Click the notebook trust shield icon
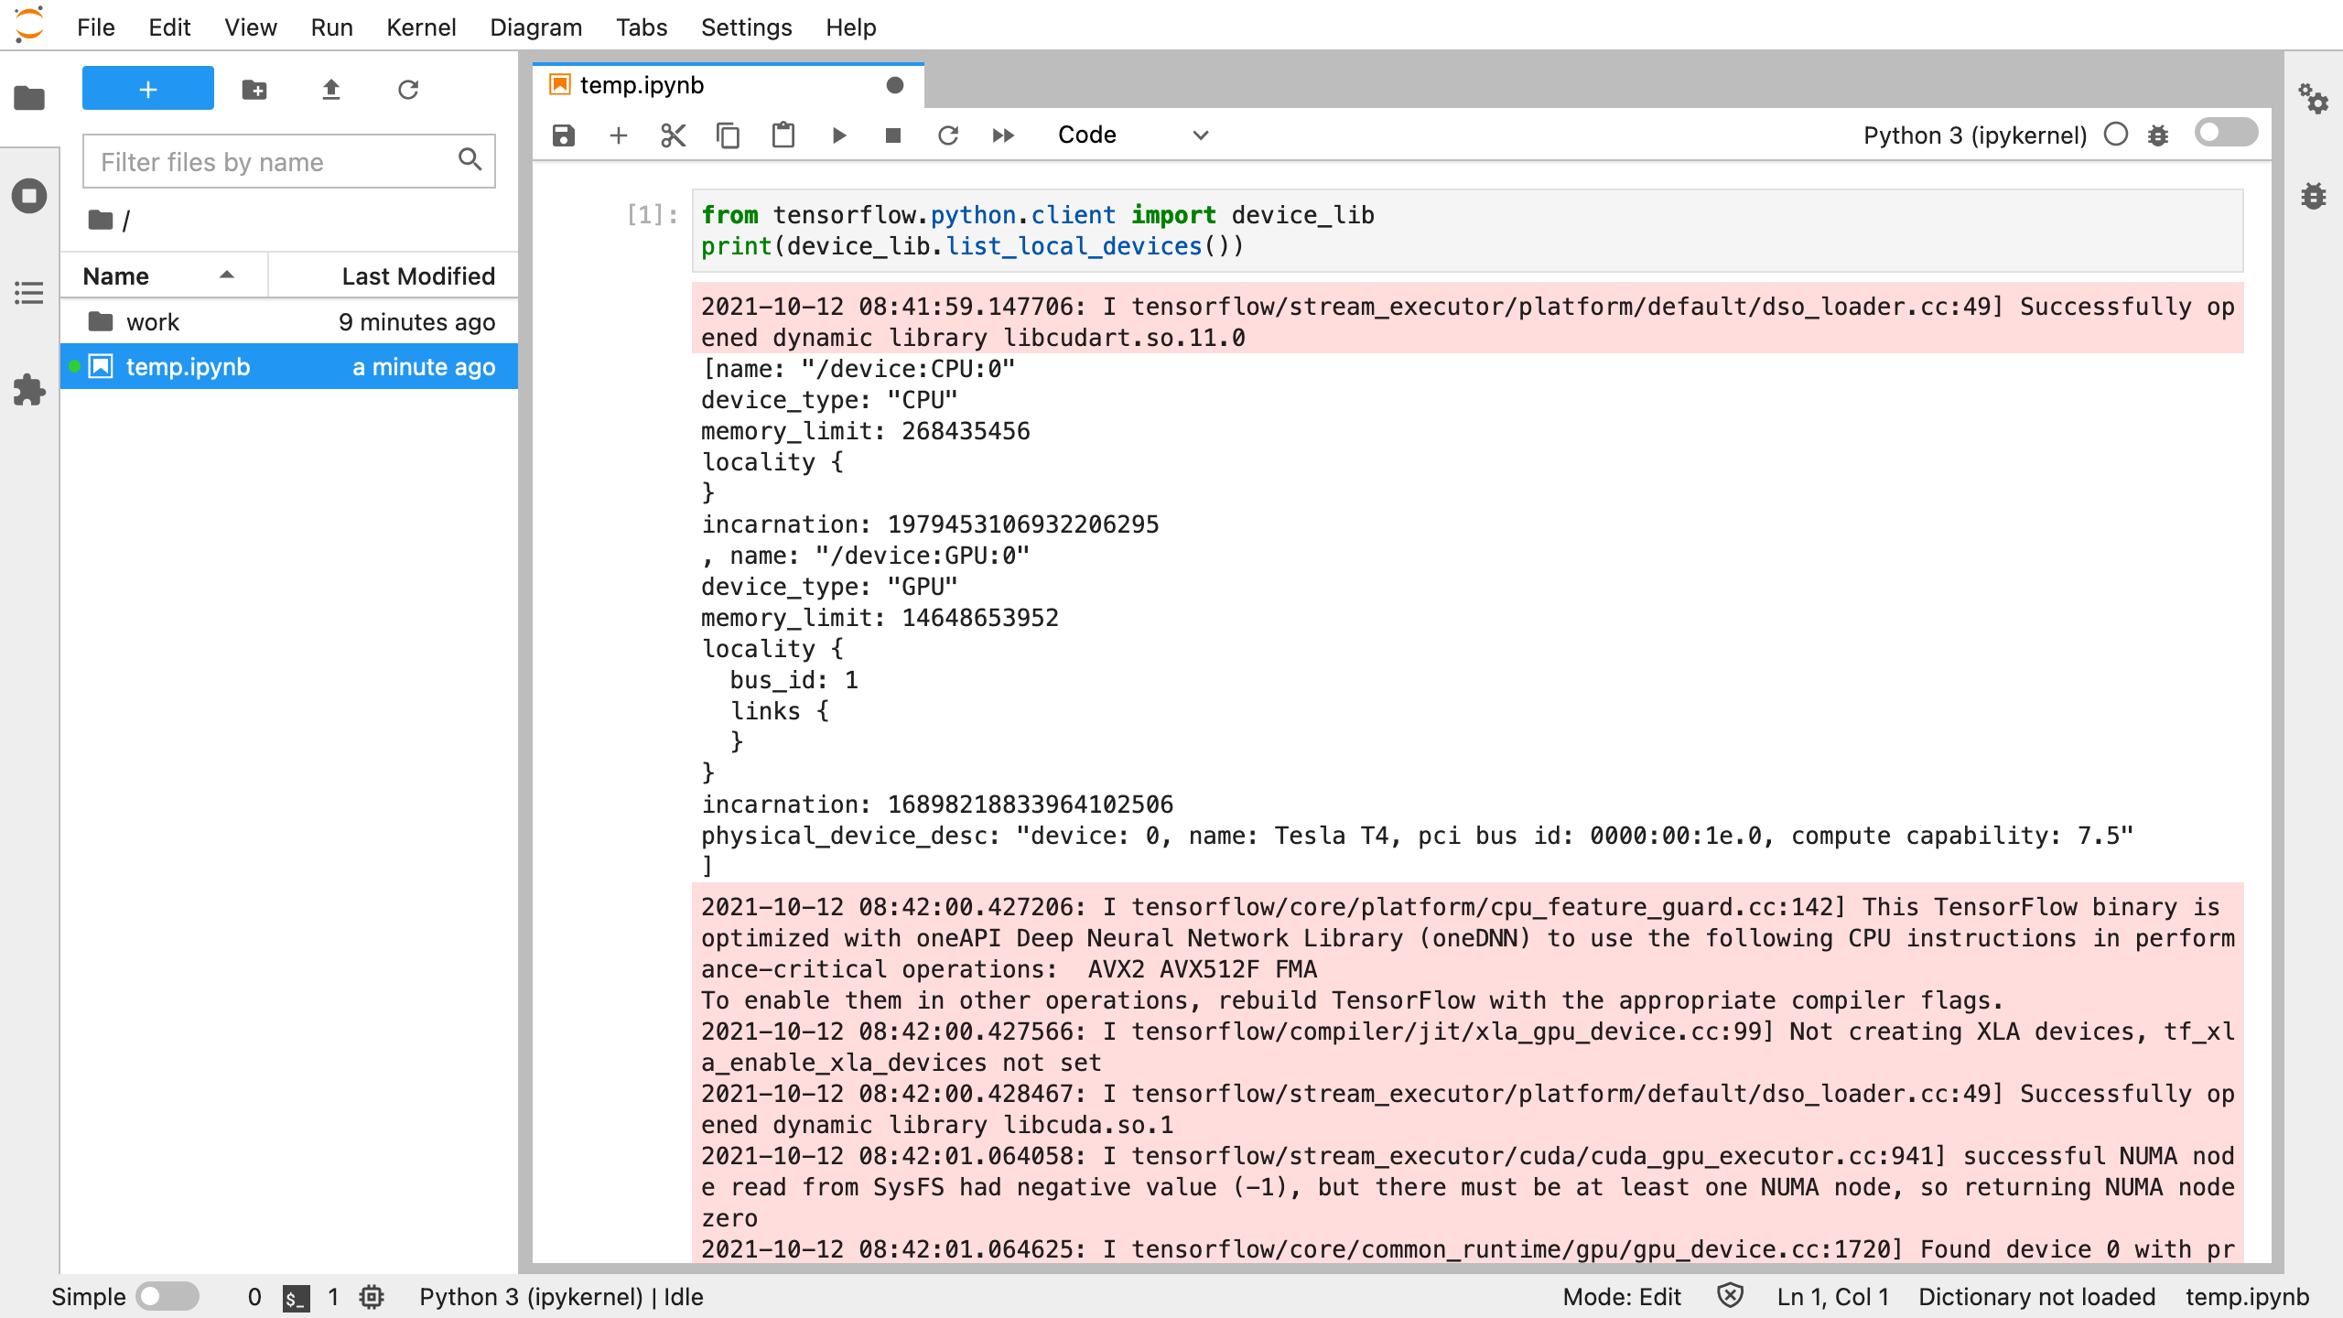Image resolution: width=2343 pixels, height=1318 pixels. tap(1730, 1296)
